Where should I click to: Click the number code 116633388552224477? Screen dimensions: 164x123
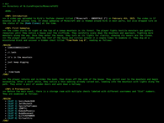[x=19, y=48]
